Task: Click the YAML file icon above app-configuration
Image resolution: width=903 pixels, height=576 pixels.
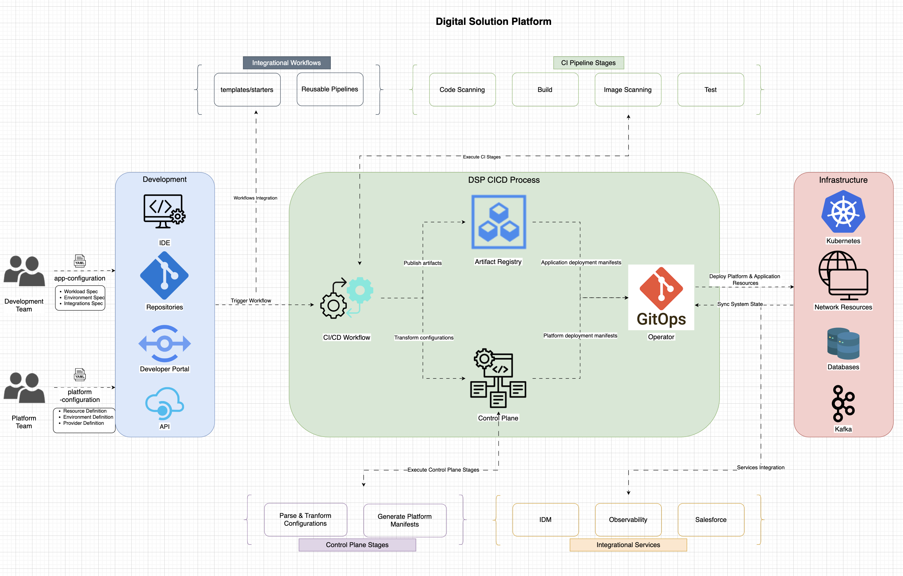Action: click(x=80, y=261)
